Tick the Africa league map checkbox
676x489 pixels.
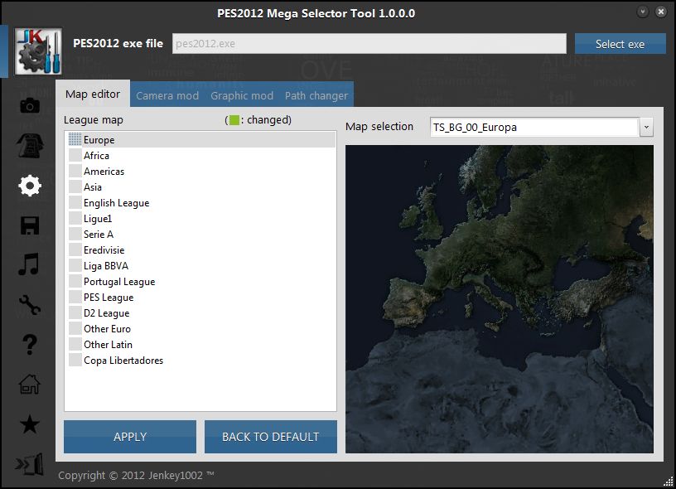coord(75,156)
